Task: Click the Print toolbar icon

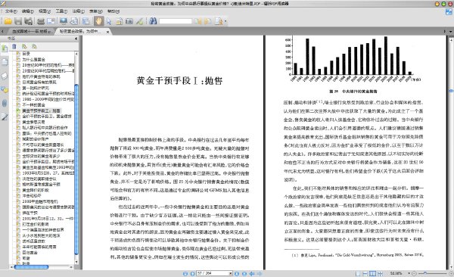Action: [x=41, y=21]
